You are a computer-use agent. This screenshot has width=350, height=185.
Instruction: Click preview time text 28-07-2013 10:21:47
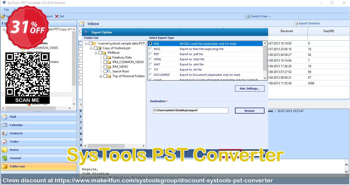(290, 111)
